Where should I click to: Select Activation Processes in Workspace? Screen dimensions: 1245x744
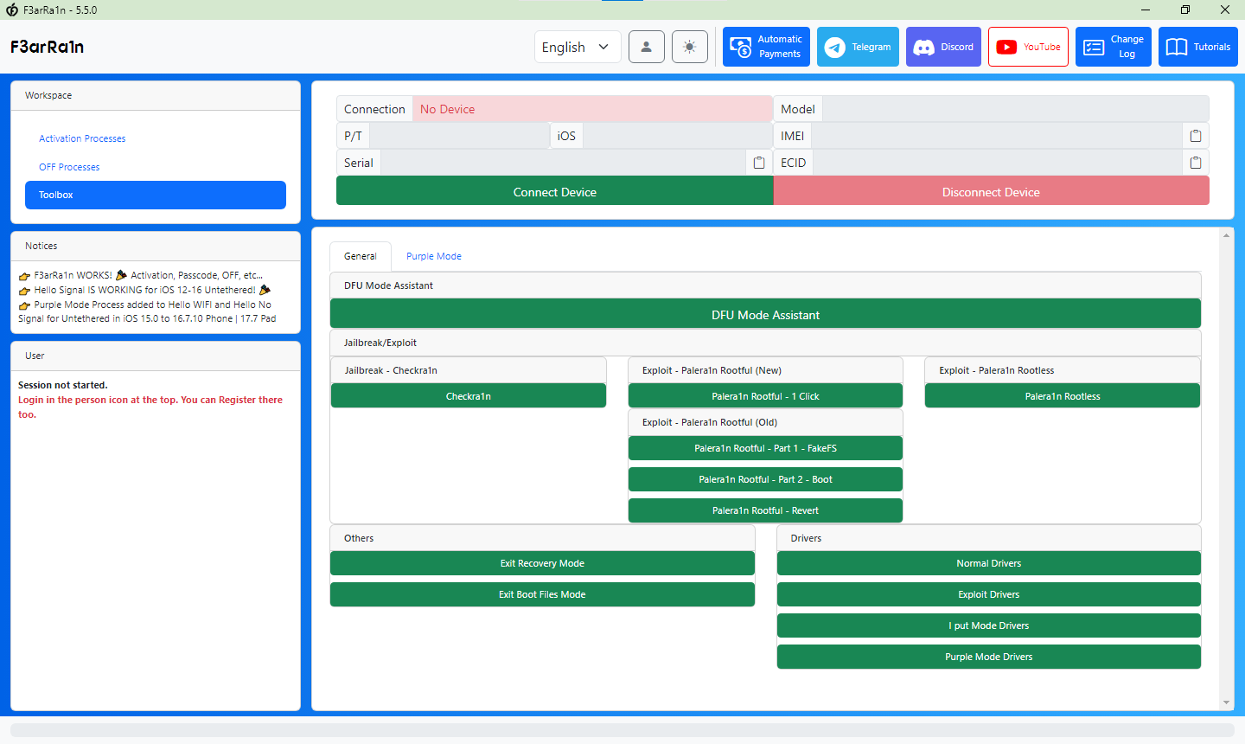pos(82,138)
